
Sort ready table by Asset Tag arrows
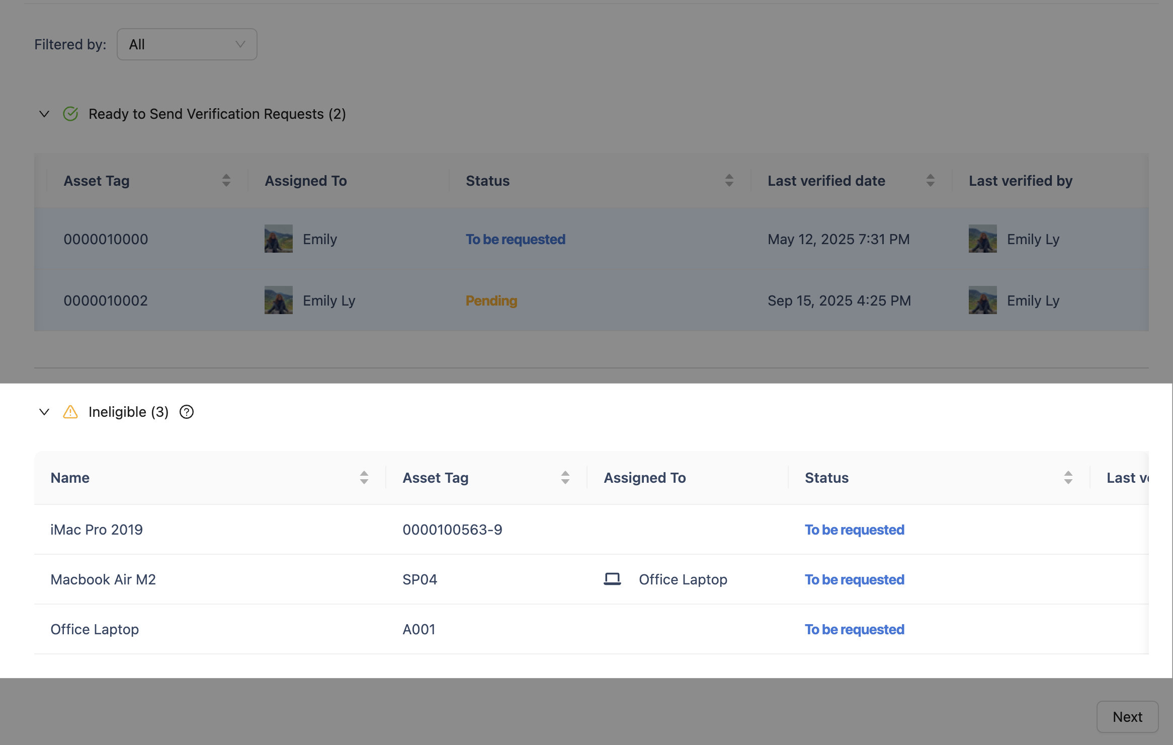(x=226, y=180)
